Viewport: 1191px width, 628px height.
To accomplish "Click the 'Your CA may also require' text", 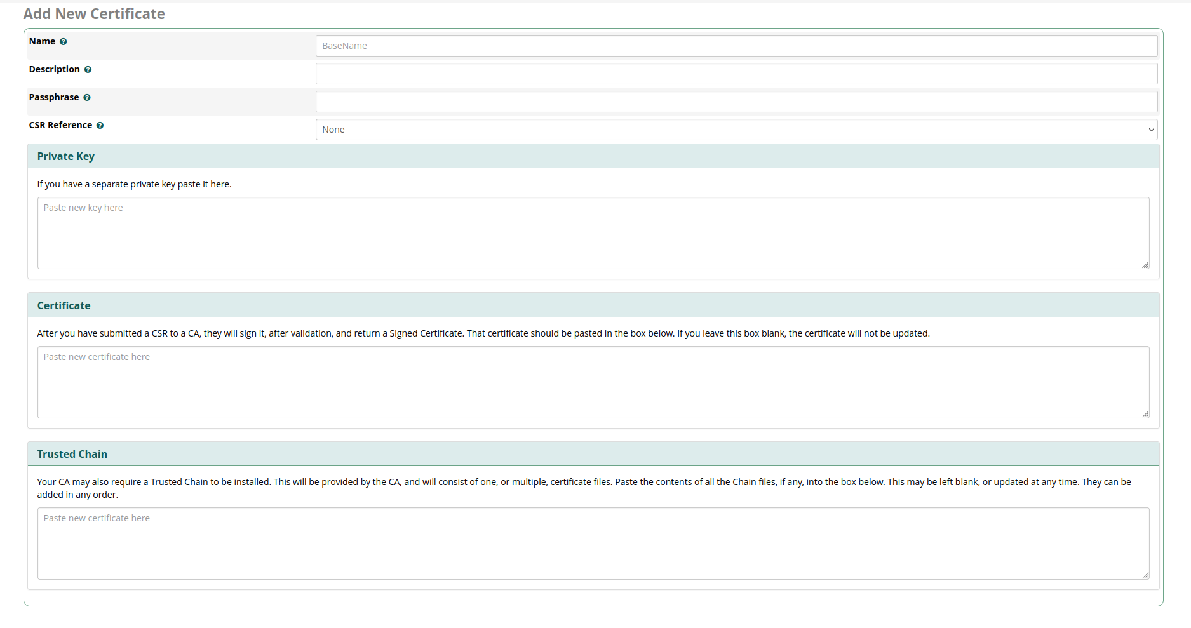I will point(584,488).
